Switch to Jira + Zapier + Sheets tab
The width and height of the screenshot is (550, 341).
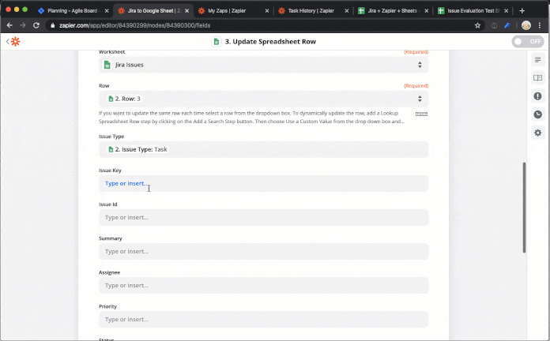pyautogui.click(x=392, y=11)
